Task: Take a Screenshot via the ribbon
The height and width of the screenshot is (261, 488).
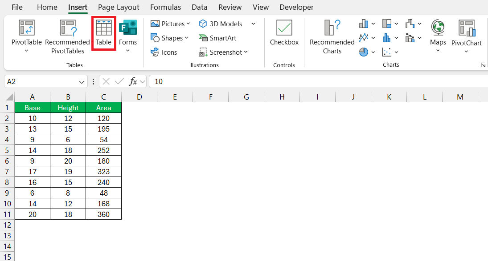Action: [x=223, y=52]
